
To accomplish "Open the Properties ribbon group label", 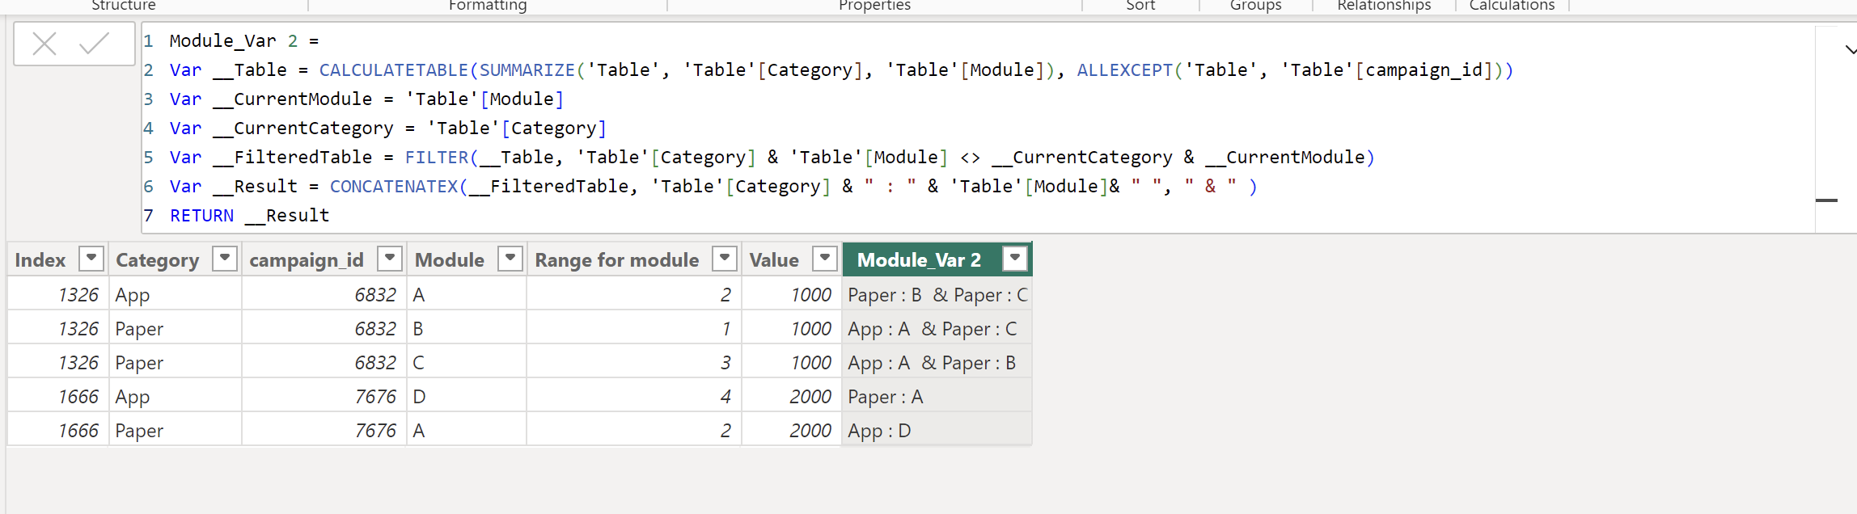I will pyautogui.click(x=874, y=6).
